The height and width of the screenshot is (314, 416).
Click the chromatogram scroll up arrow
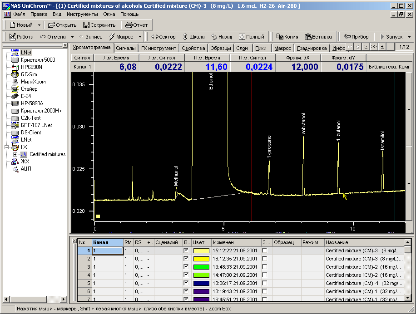[409, 109]
